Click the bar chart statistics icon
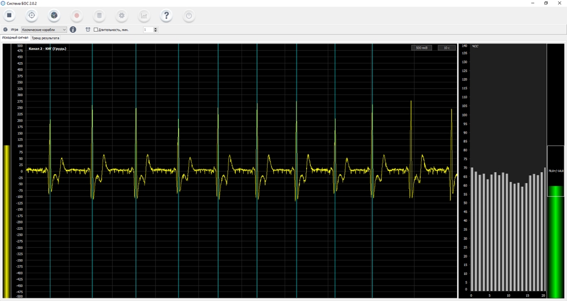This screenshot has width=567, height=301. (x=144, y=16)
